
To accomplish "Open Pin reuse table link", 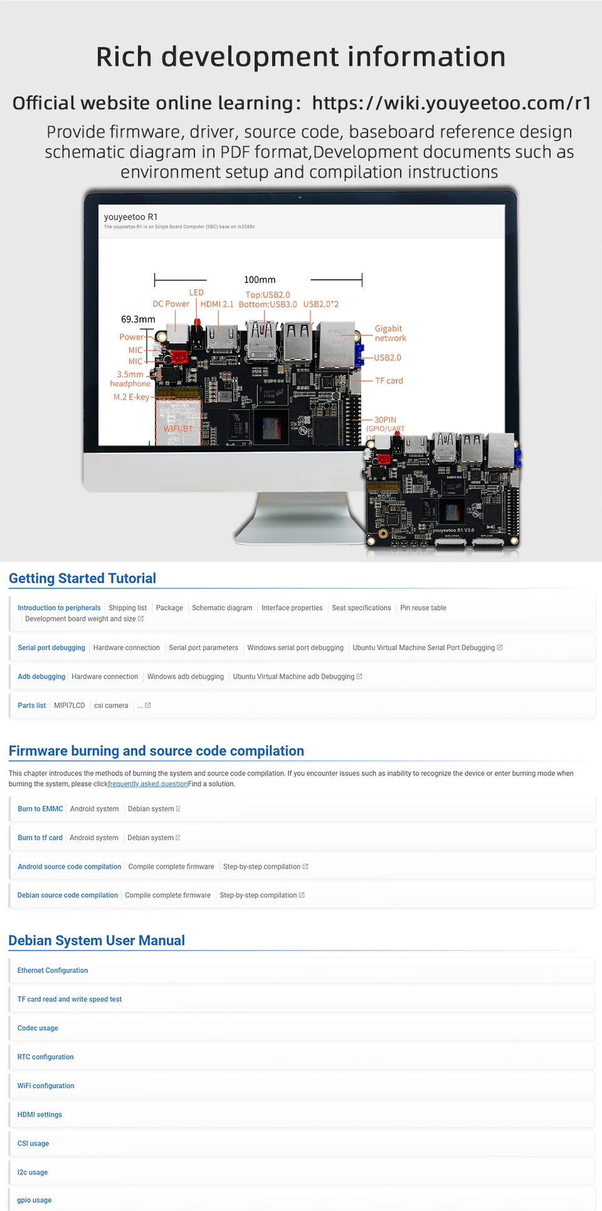I will [x=423, y=608].
